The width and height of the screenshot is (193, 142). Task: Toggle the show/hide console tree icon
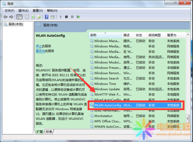[19, 17]
